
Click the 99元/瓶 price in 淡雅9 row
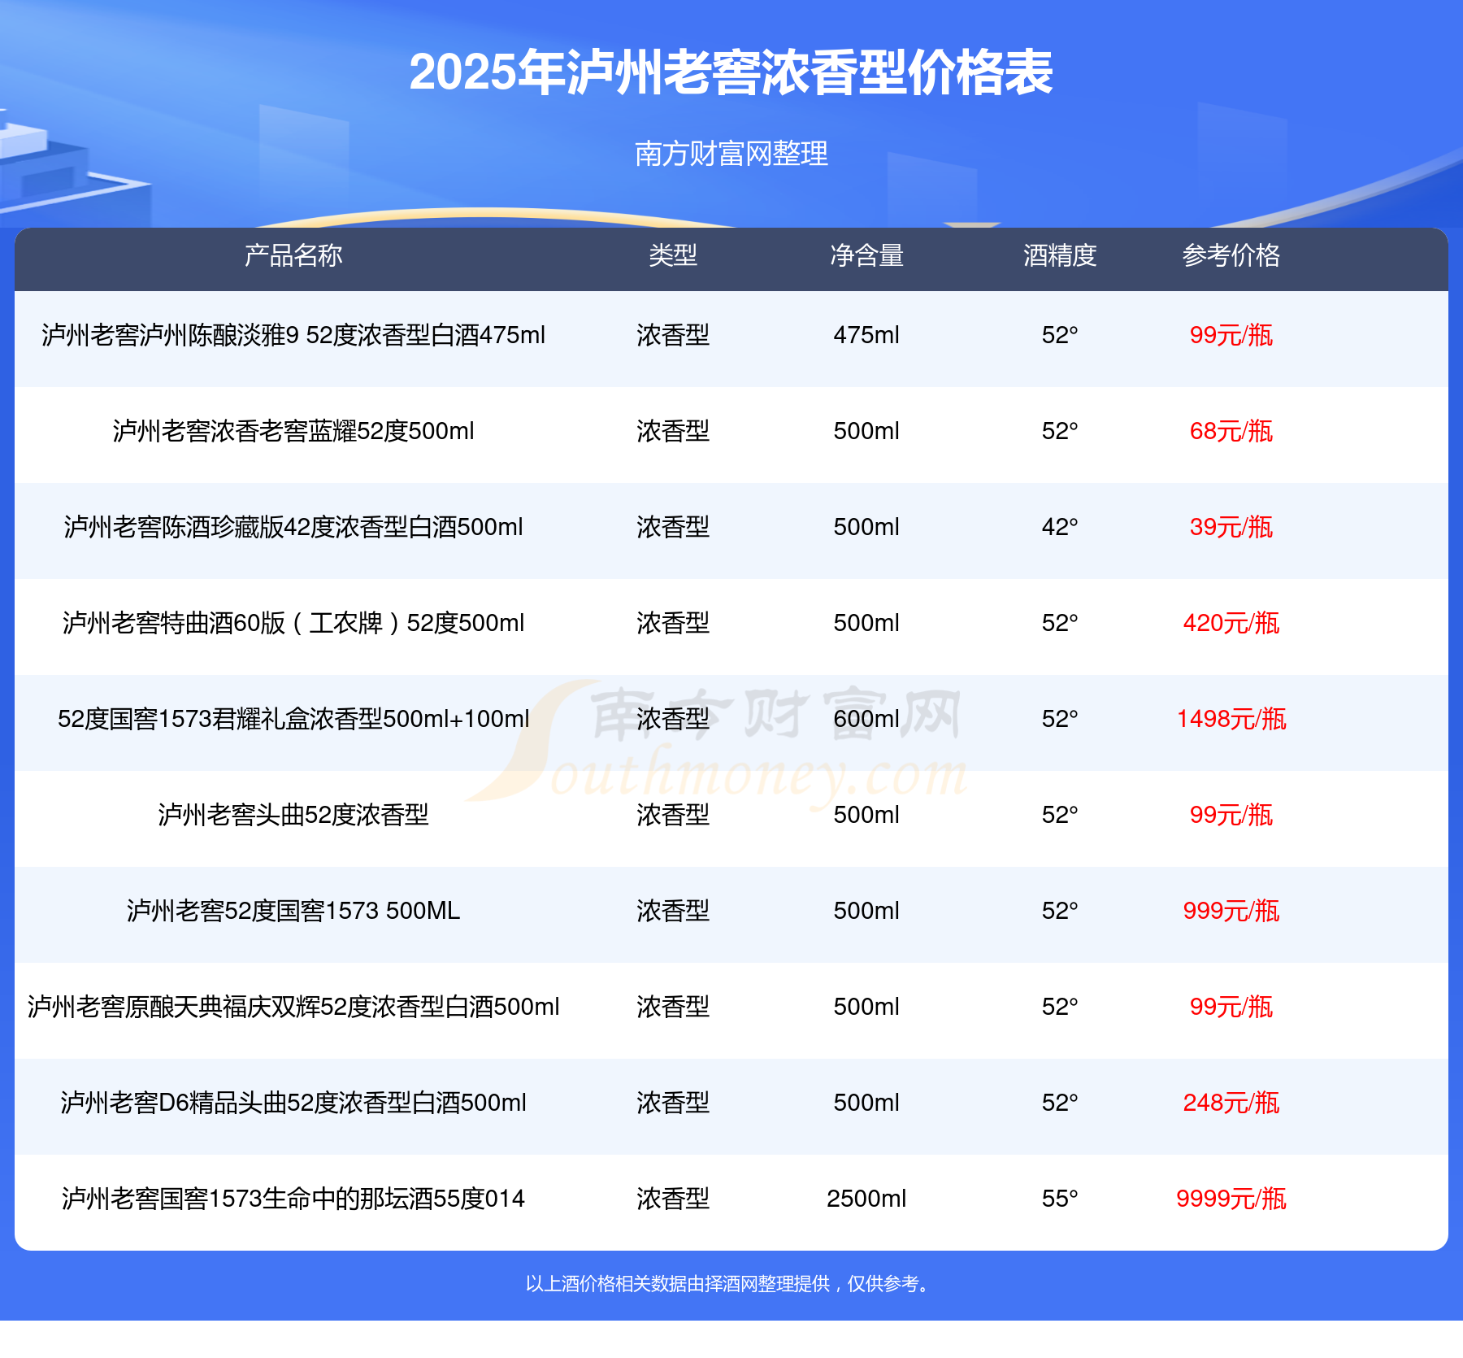click(x=1231, y=335)
